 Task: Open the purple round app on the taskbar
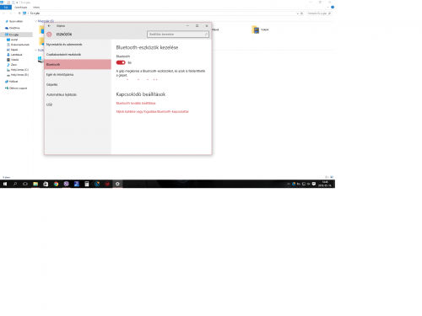coord(67,184)
